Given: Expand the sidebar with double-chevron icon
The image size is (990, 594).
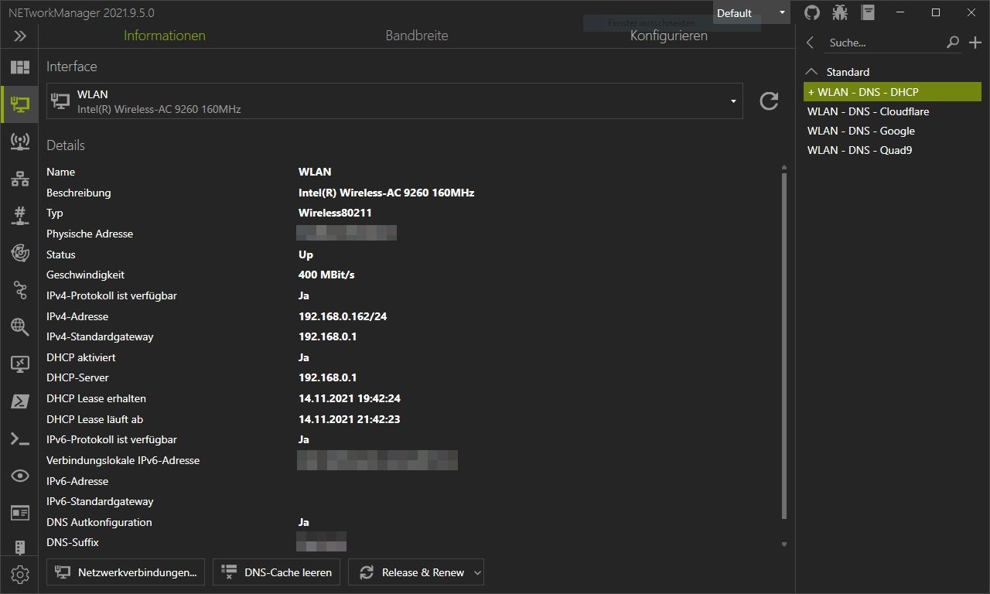Looking at the screenshot, I should 19,36.
